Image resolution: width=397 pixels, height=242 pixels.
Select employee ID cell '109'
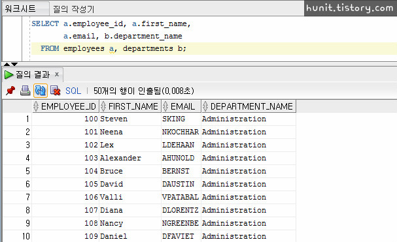pyautogui.click(x=65, y=236)
